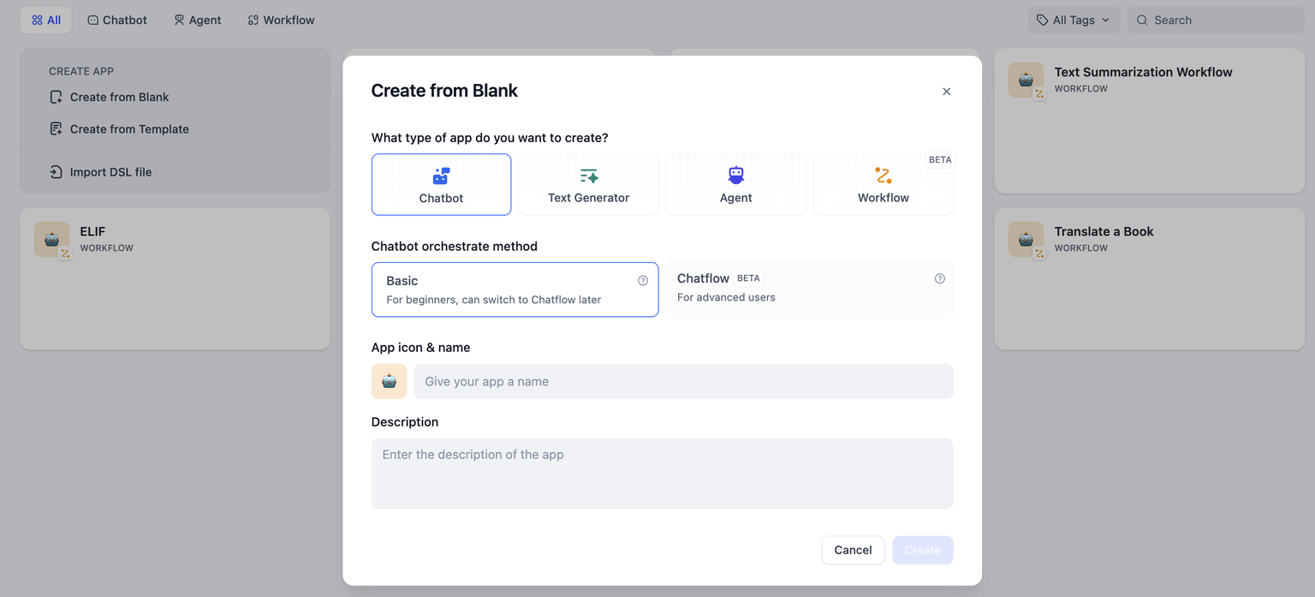This screenshot has height=597, width=1315.
Task: Close the Create from Blank dialog
Action: click(x=946, y=92)
